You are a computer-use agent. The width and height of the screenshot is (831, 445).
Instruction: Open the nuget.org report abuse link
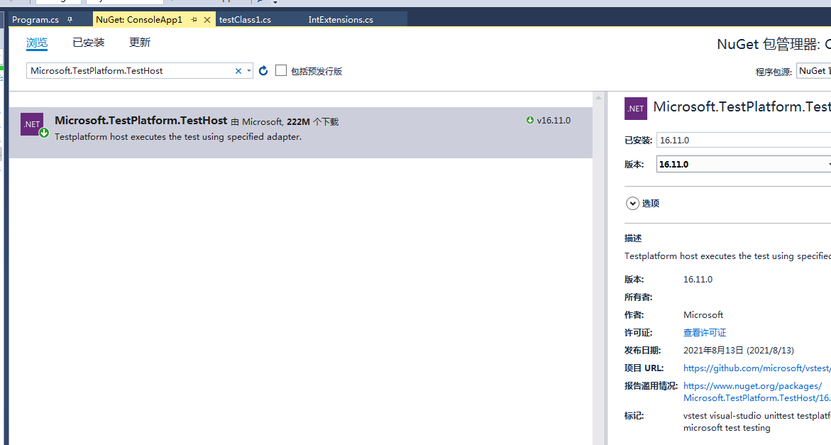[756, 392]
